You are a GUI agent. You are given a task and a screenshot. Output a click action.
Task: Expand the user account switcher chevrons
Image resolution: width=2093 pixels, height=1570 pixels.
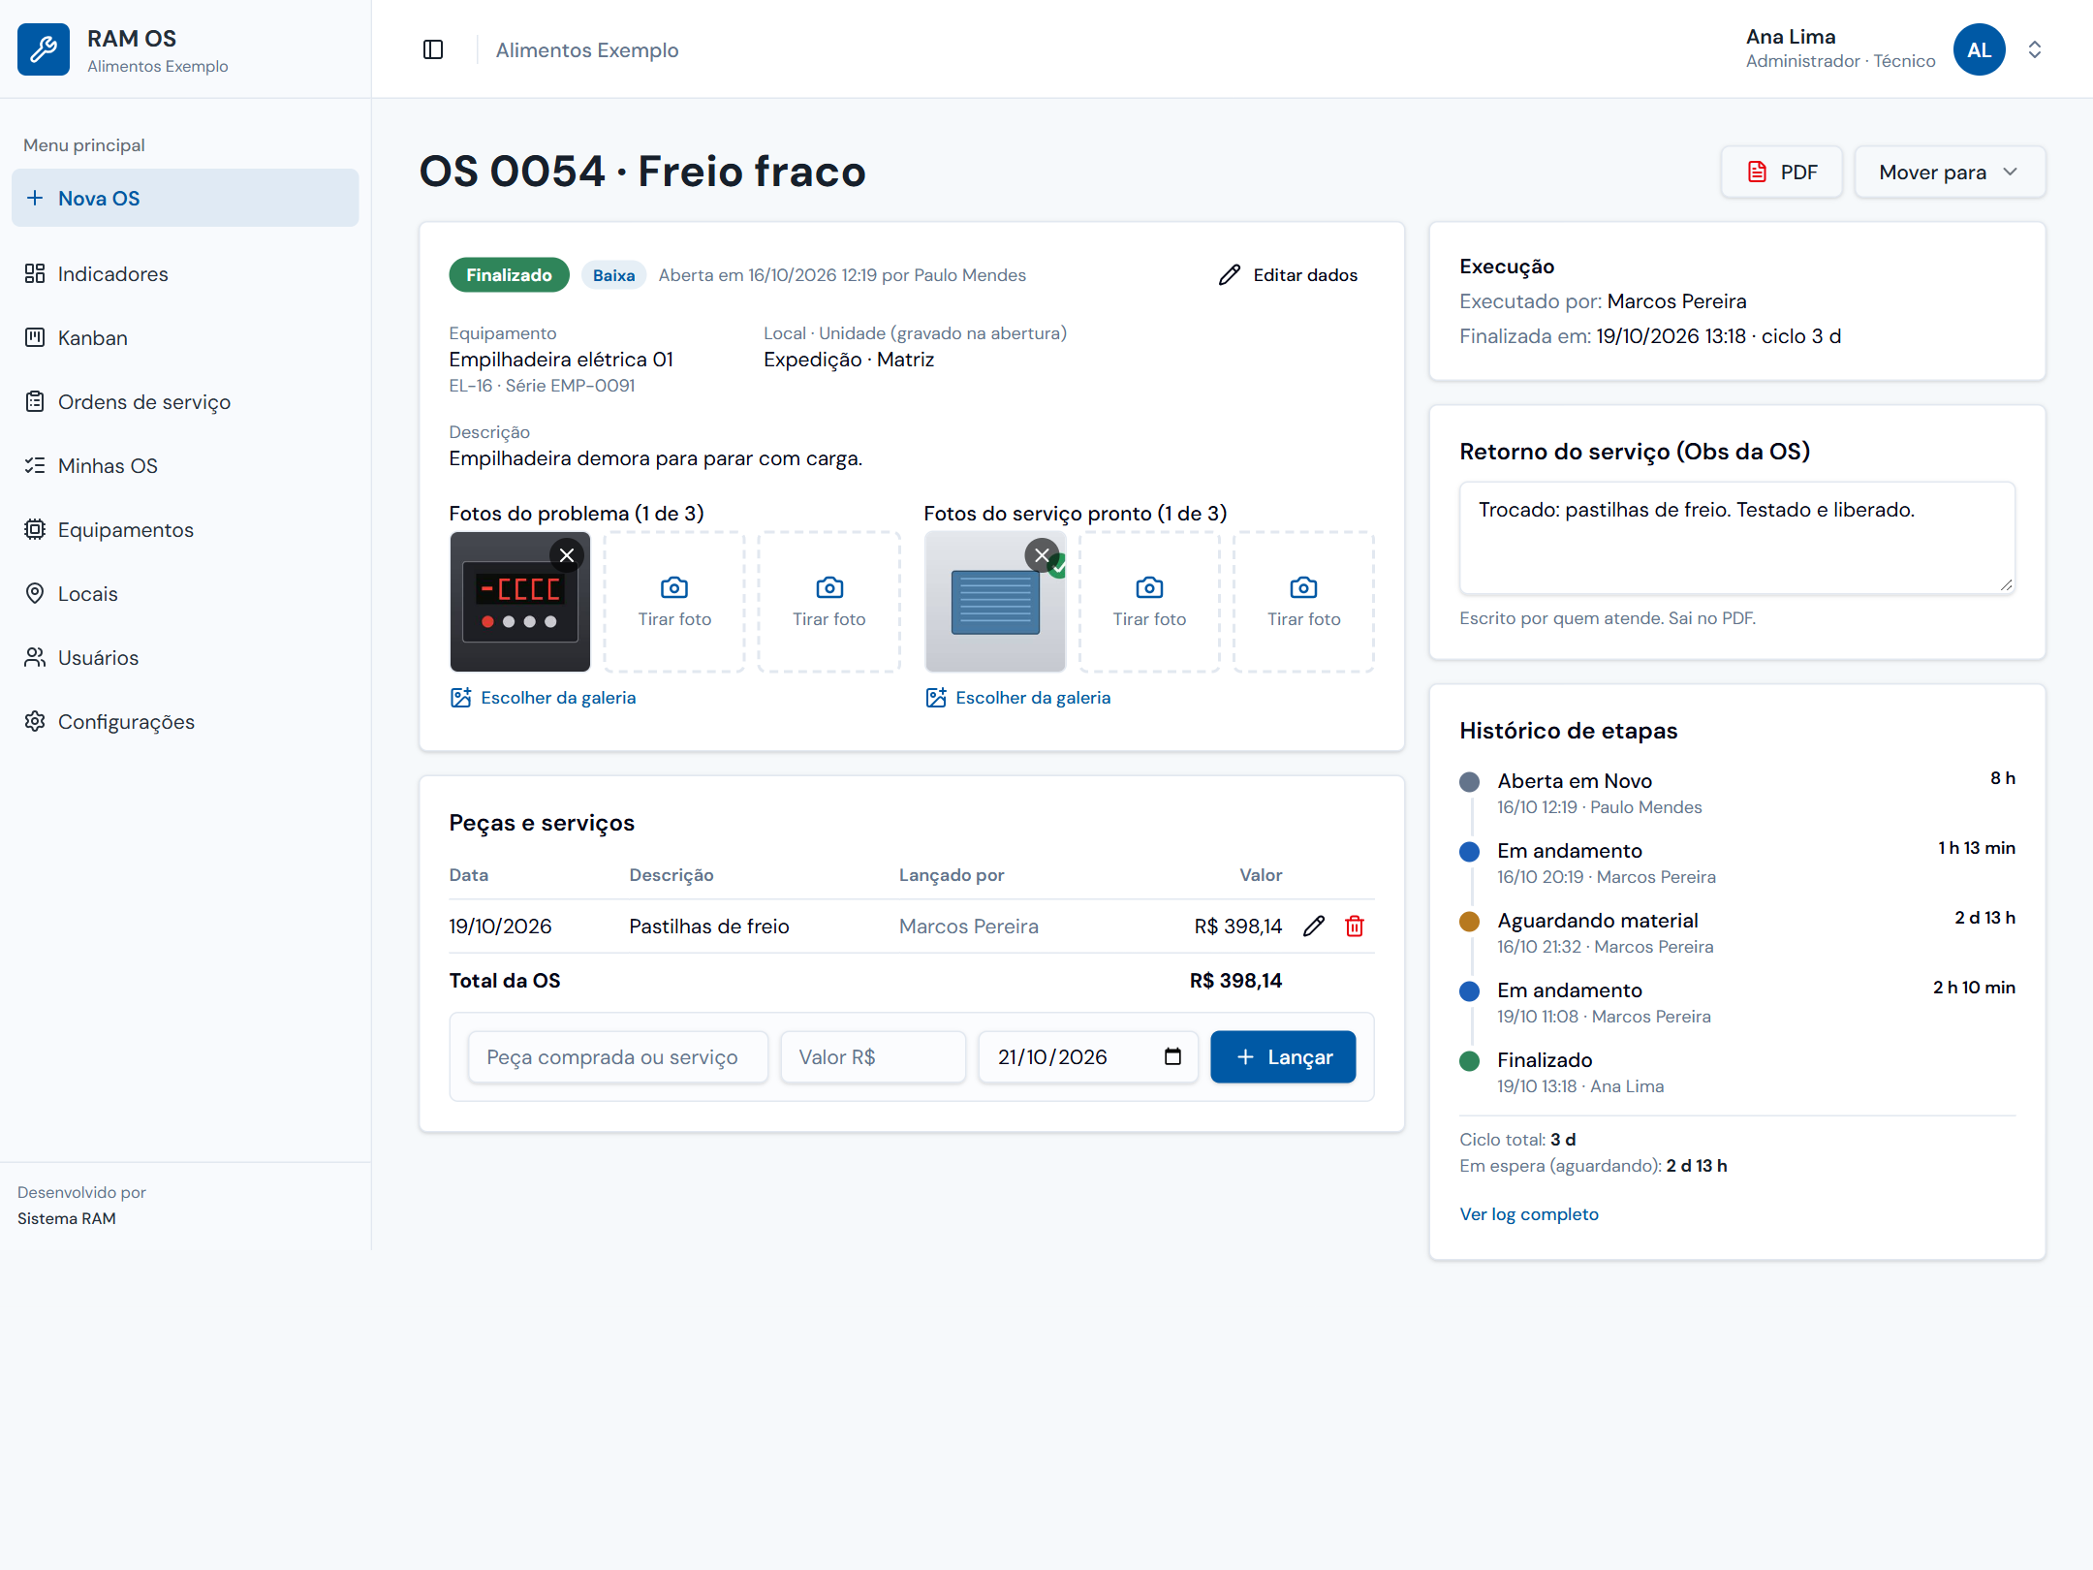(2035, 49)
